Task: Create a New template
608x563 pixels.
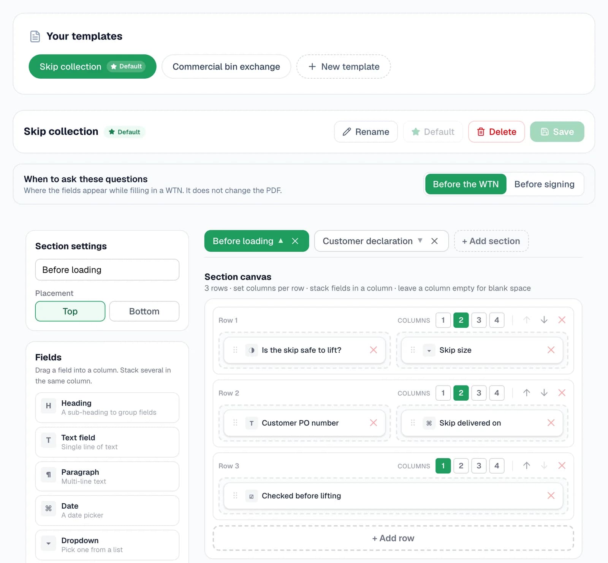Action: (x=344, y=67)
